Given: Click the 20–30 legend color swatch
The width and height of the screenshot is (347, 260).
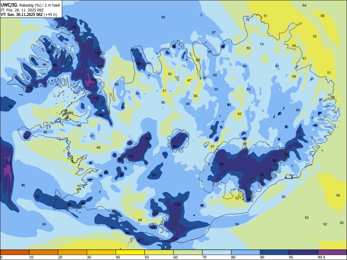Looking at the screenshot, I should point(73,252).
